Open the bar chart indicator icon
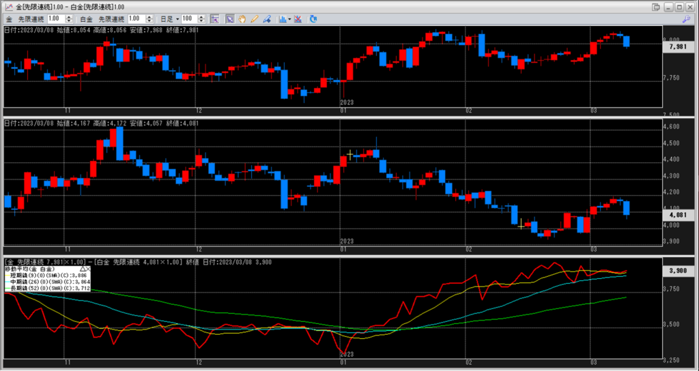Viewport: 699px width, 371px height. tap(282, 18)
